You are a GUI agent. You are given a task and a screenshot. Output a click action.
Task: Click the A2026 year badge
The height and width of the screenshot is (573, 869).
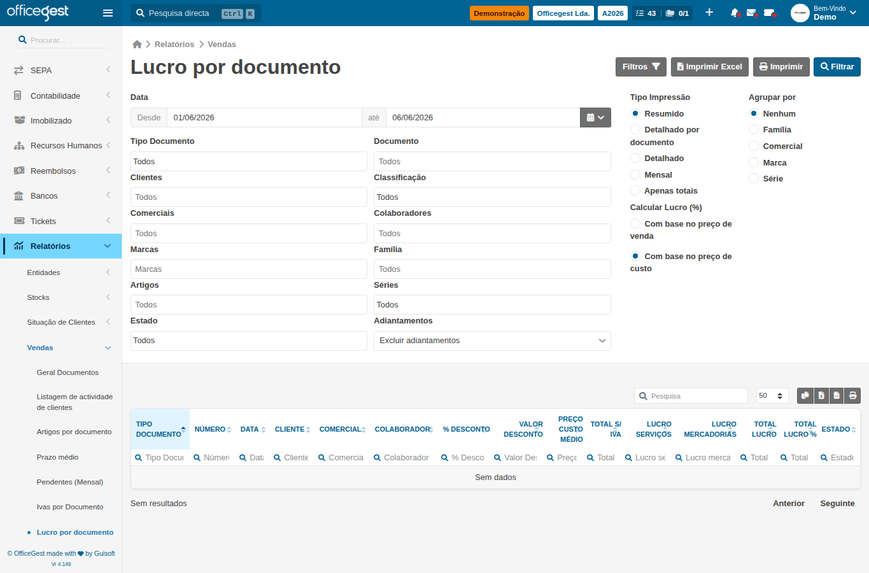pyautogui.click(x=612, y=13)
